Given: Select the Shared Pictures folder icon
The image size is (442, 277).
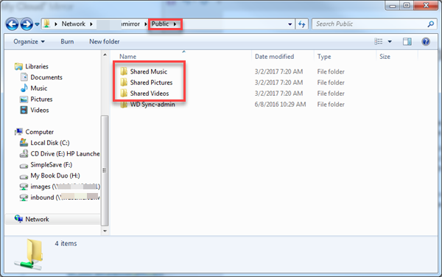Looking at the screenshot, I should pyautogui.click(x=124, y=83).
